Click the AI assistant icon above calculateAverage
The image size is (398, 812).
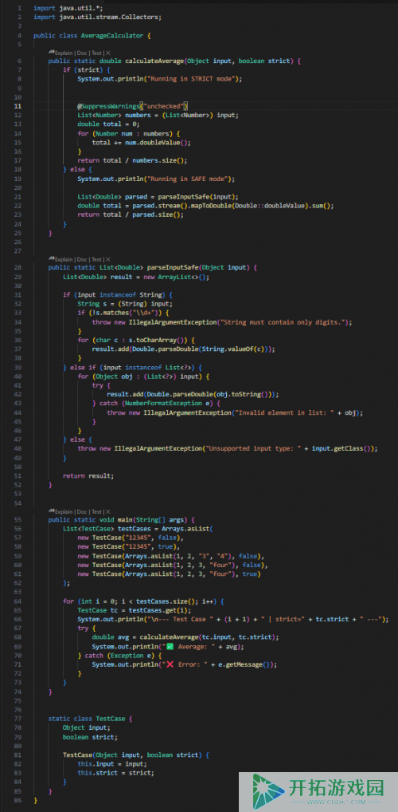coord(52,53)
